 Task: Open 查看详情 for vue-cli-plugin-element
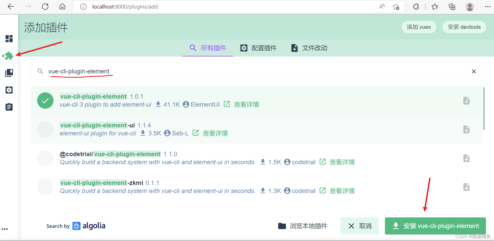pos(246,104)
